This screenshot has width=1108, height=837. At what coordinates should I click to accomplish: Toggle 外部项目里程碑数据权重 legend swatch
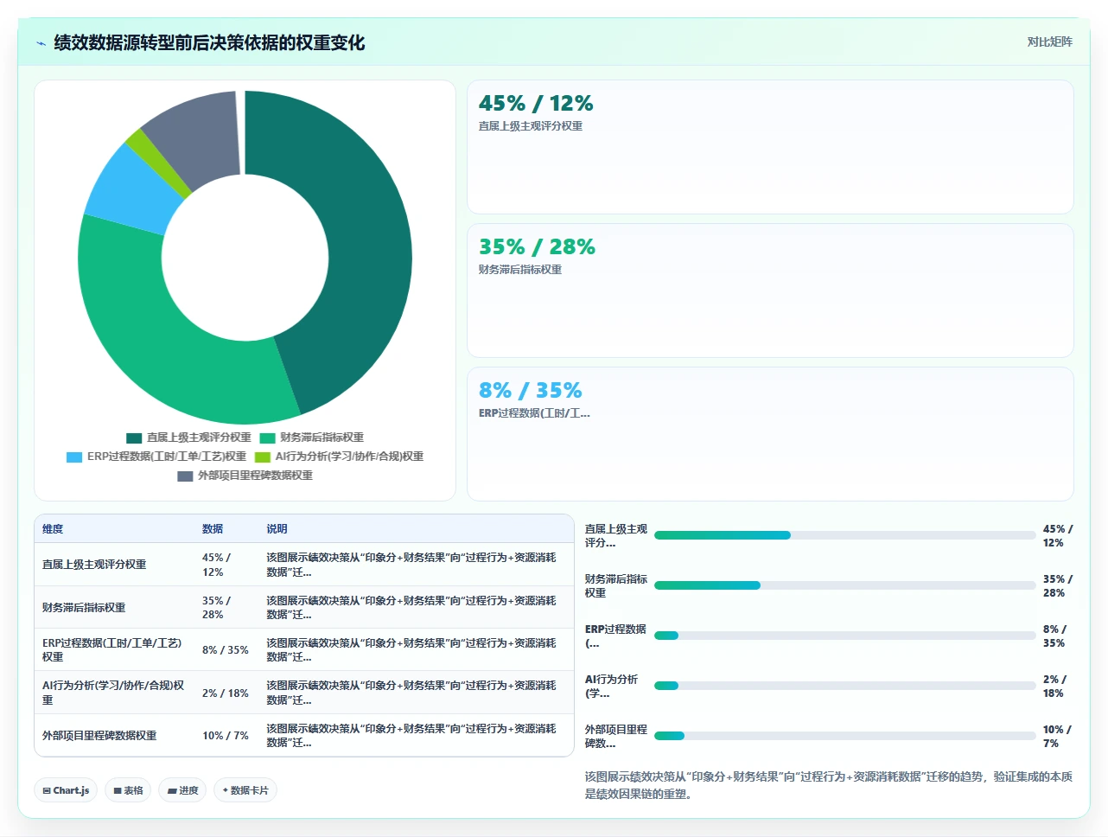(x=185, y=476)
